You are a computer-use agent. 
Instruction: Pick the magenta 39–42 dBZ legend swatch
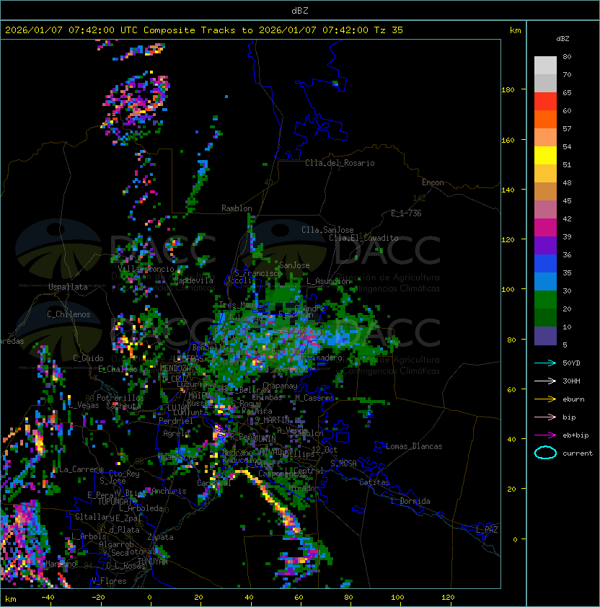pyautogui.click(x=545, y=228)
